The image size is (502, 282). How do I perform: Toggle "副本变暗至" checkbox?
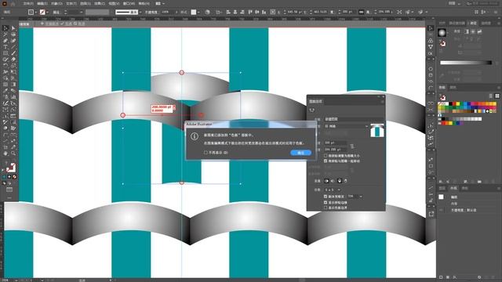coord(326,197)
